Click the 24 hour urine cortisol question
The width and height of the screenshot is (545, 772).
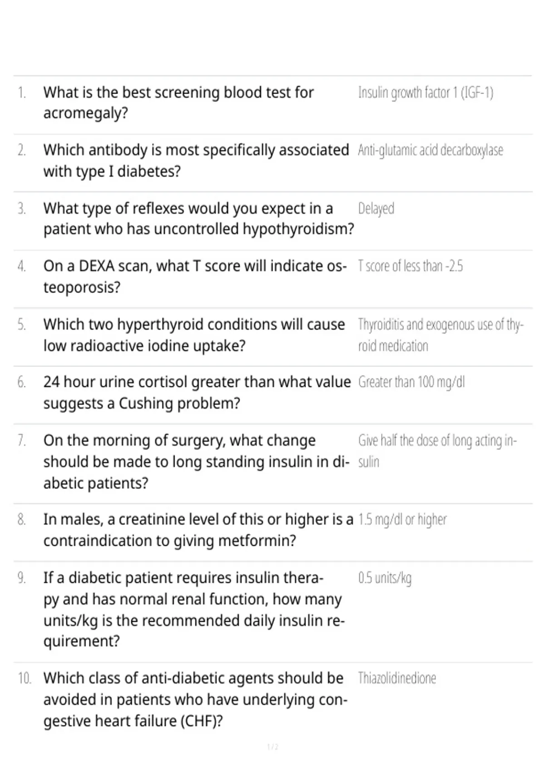(x=197, y=392)
